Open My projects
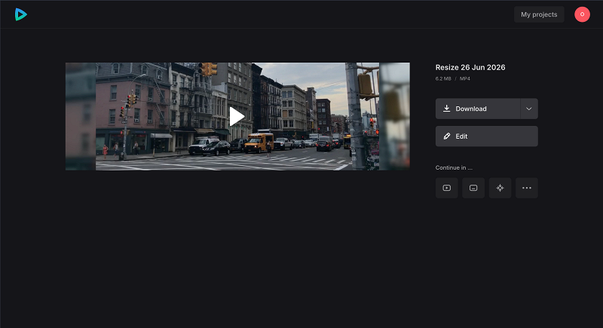 (539, 14)
